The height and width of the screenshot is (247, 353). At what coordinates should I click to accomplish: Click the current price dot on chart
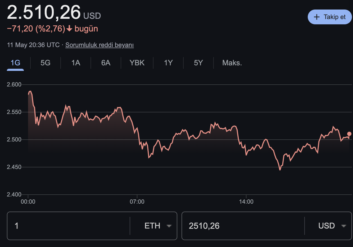click(349, 134)
